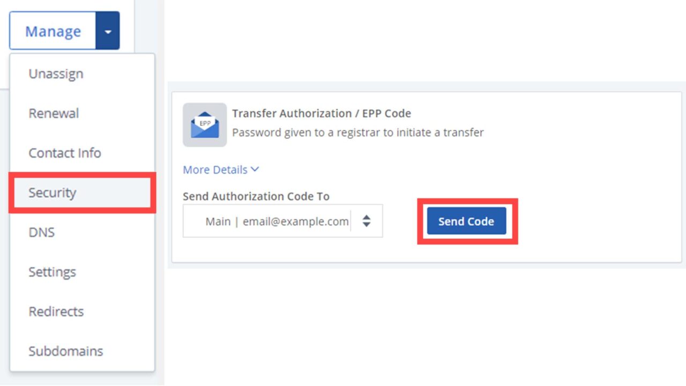The width and height of the screenshot is (686, 386).
Task: Select Contact Info in the menu
Action: click(x=65, y=153)
